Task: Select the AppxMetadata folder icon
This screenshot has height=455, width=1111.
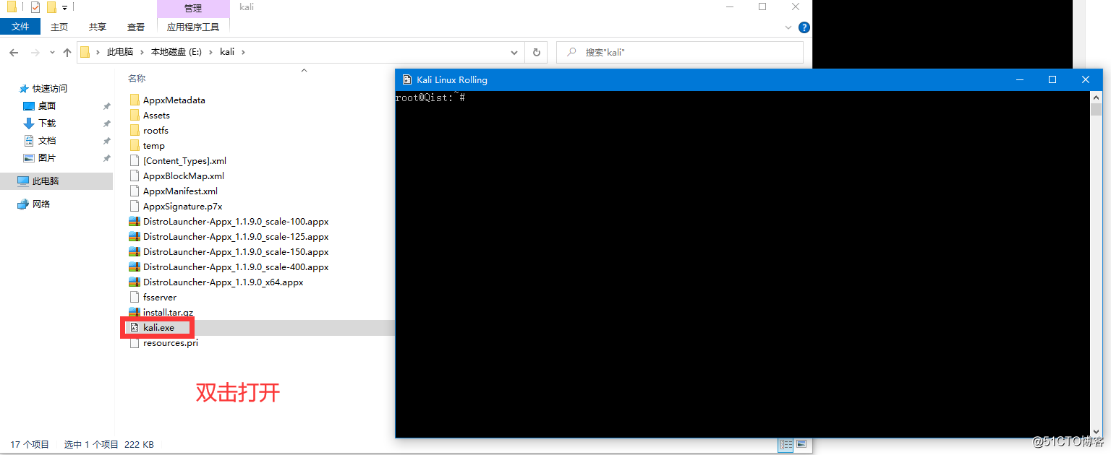Action: [134, 100]
